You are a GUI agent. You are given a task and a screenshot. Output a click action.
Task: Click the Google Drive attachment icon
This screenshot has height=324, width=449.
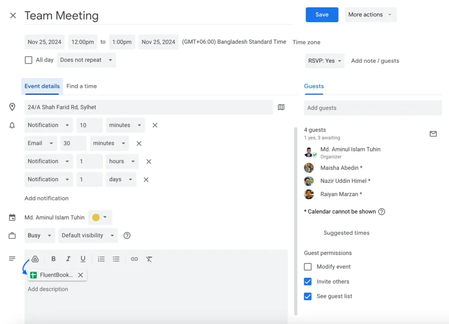pyautogui.click(x=35, y=259)
